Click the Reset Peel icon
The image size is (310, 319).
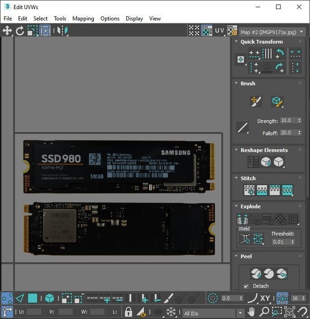tap(281, 274)
